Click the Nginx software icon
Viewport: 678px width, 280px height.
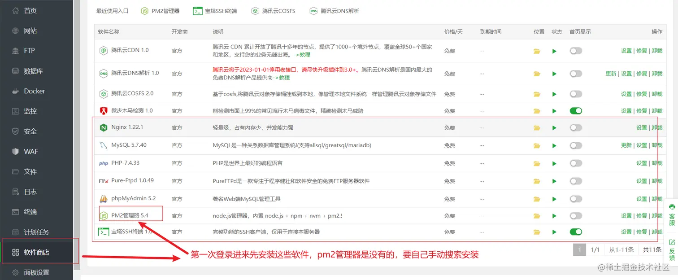point(104,127)
